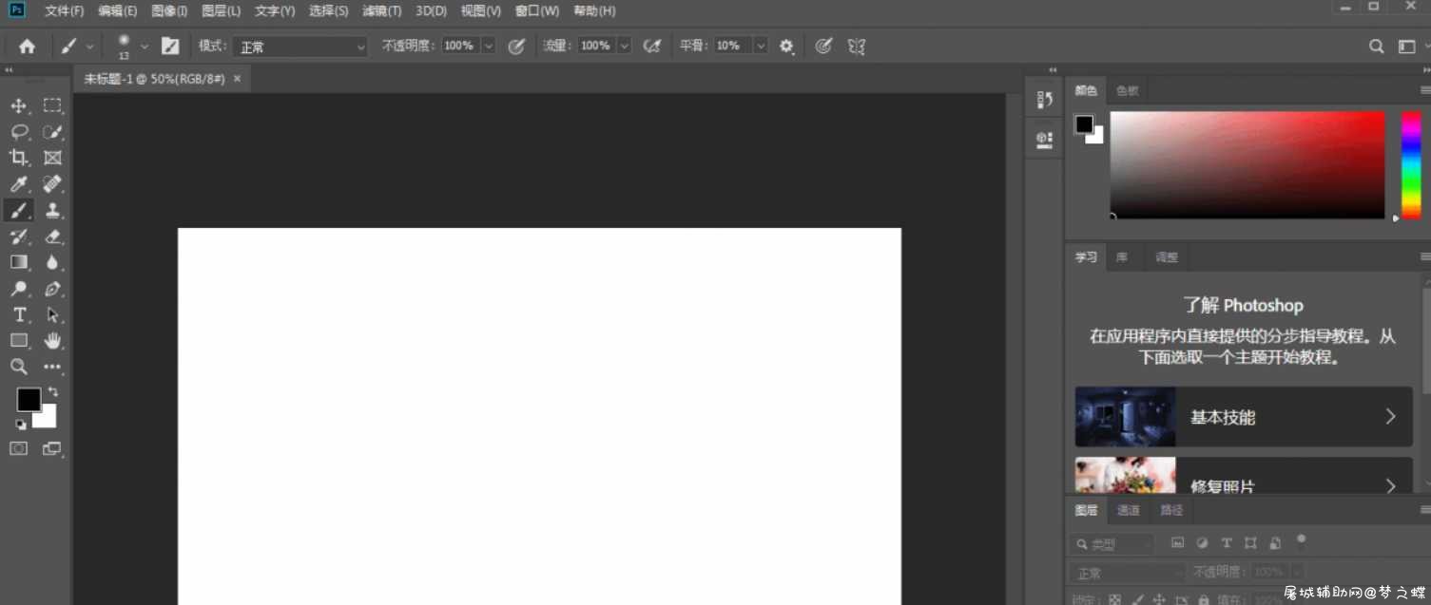Toggle pressure for size
This screenshot has width=1431, height=605.
pos(824,46)
